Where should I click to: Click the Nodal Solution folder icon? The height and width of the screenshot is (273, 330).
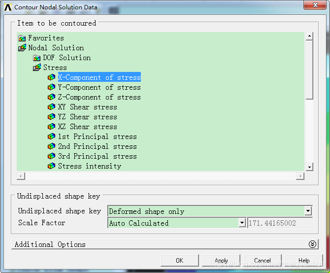tap(22, 48)
